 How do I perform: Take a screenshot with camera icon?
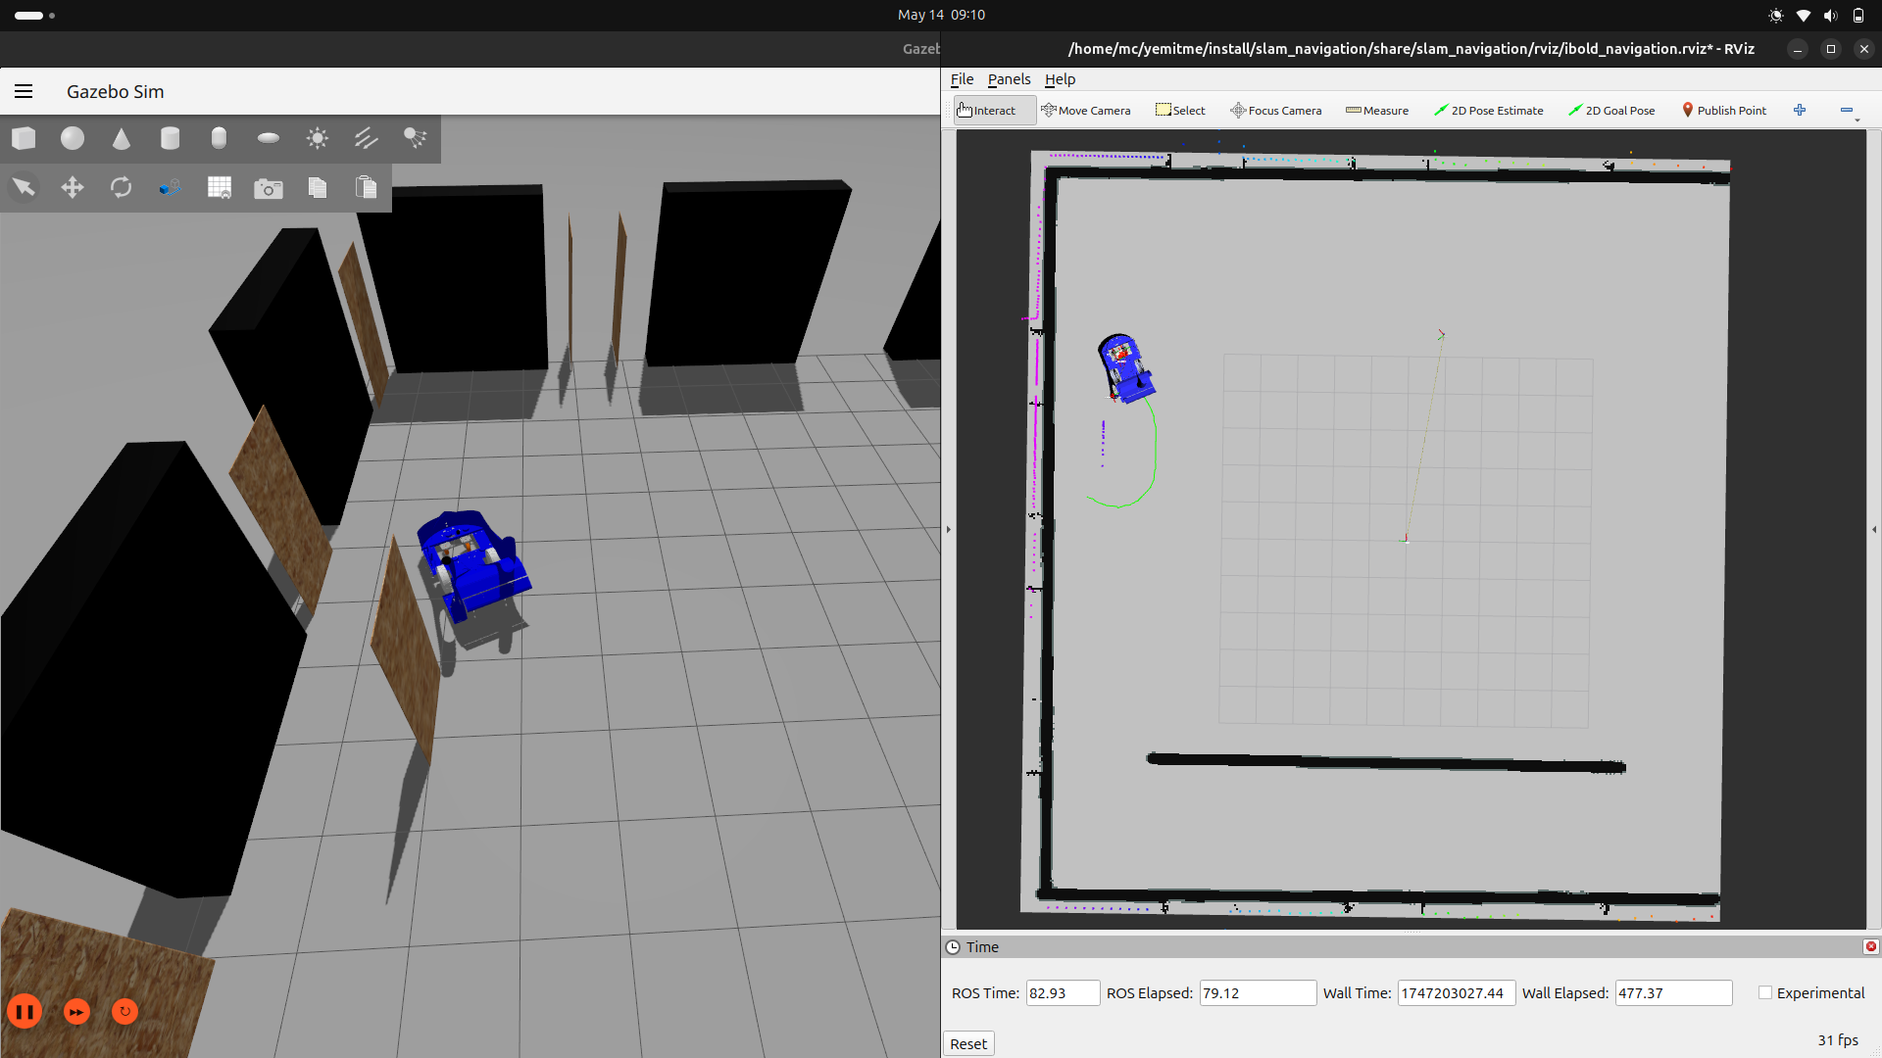point(268,188)
